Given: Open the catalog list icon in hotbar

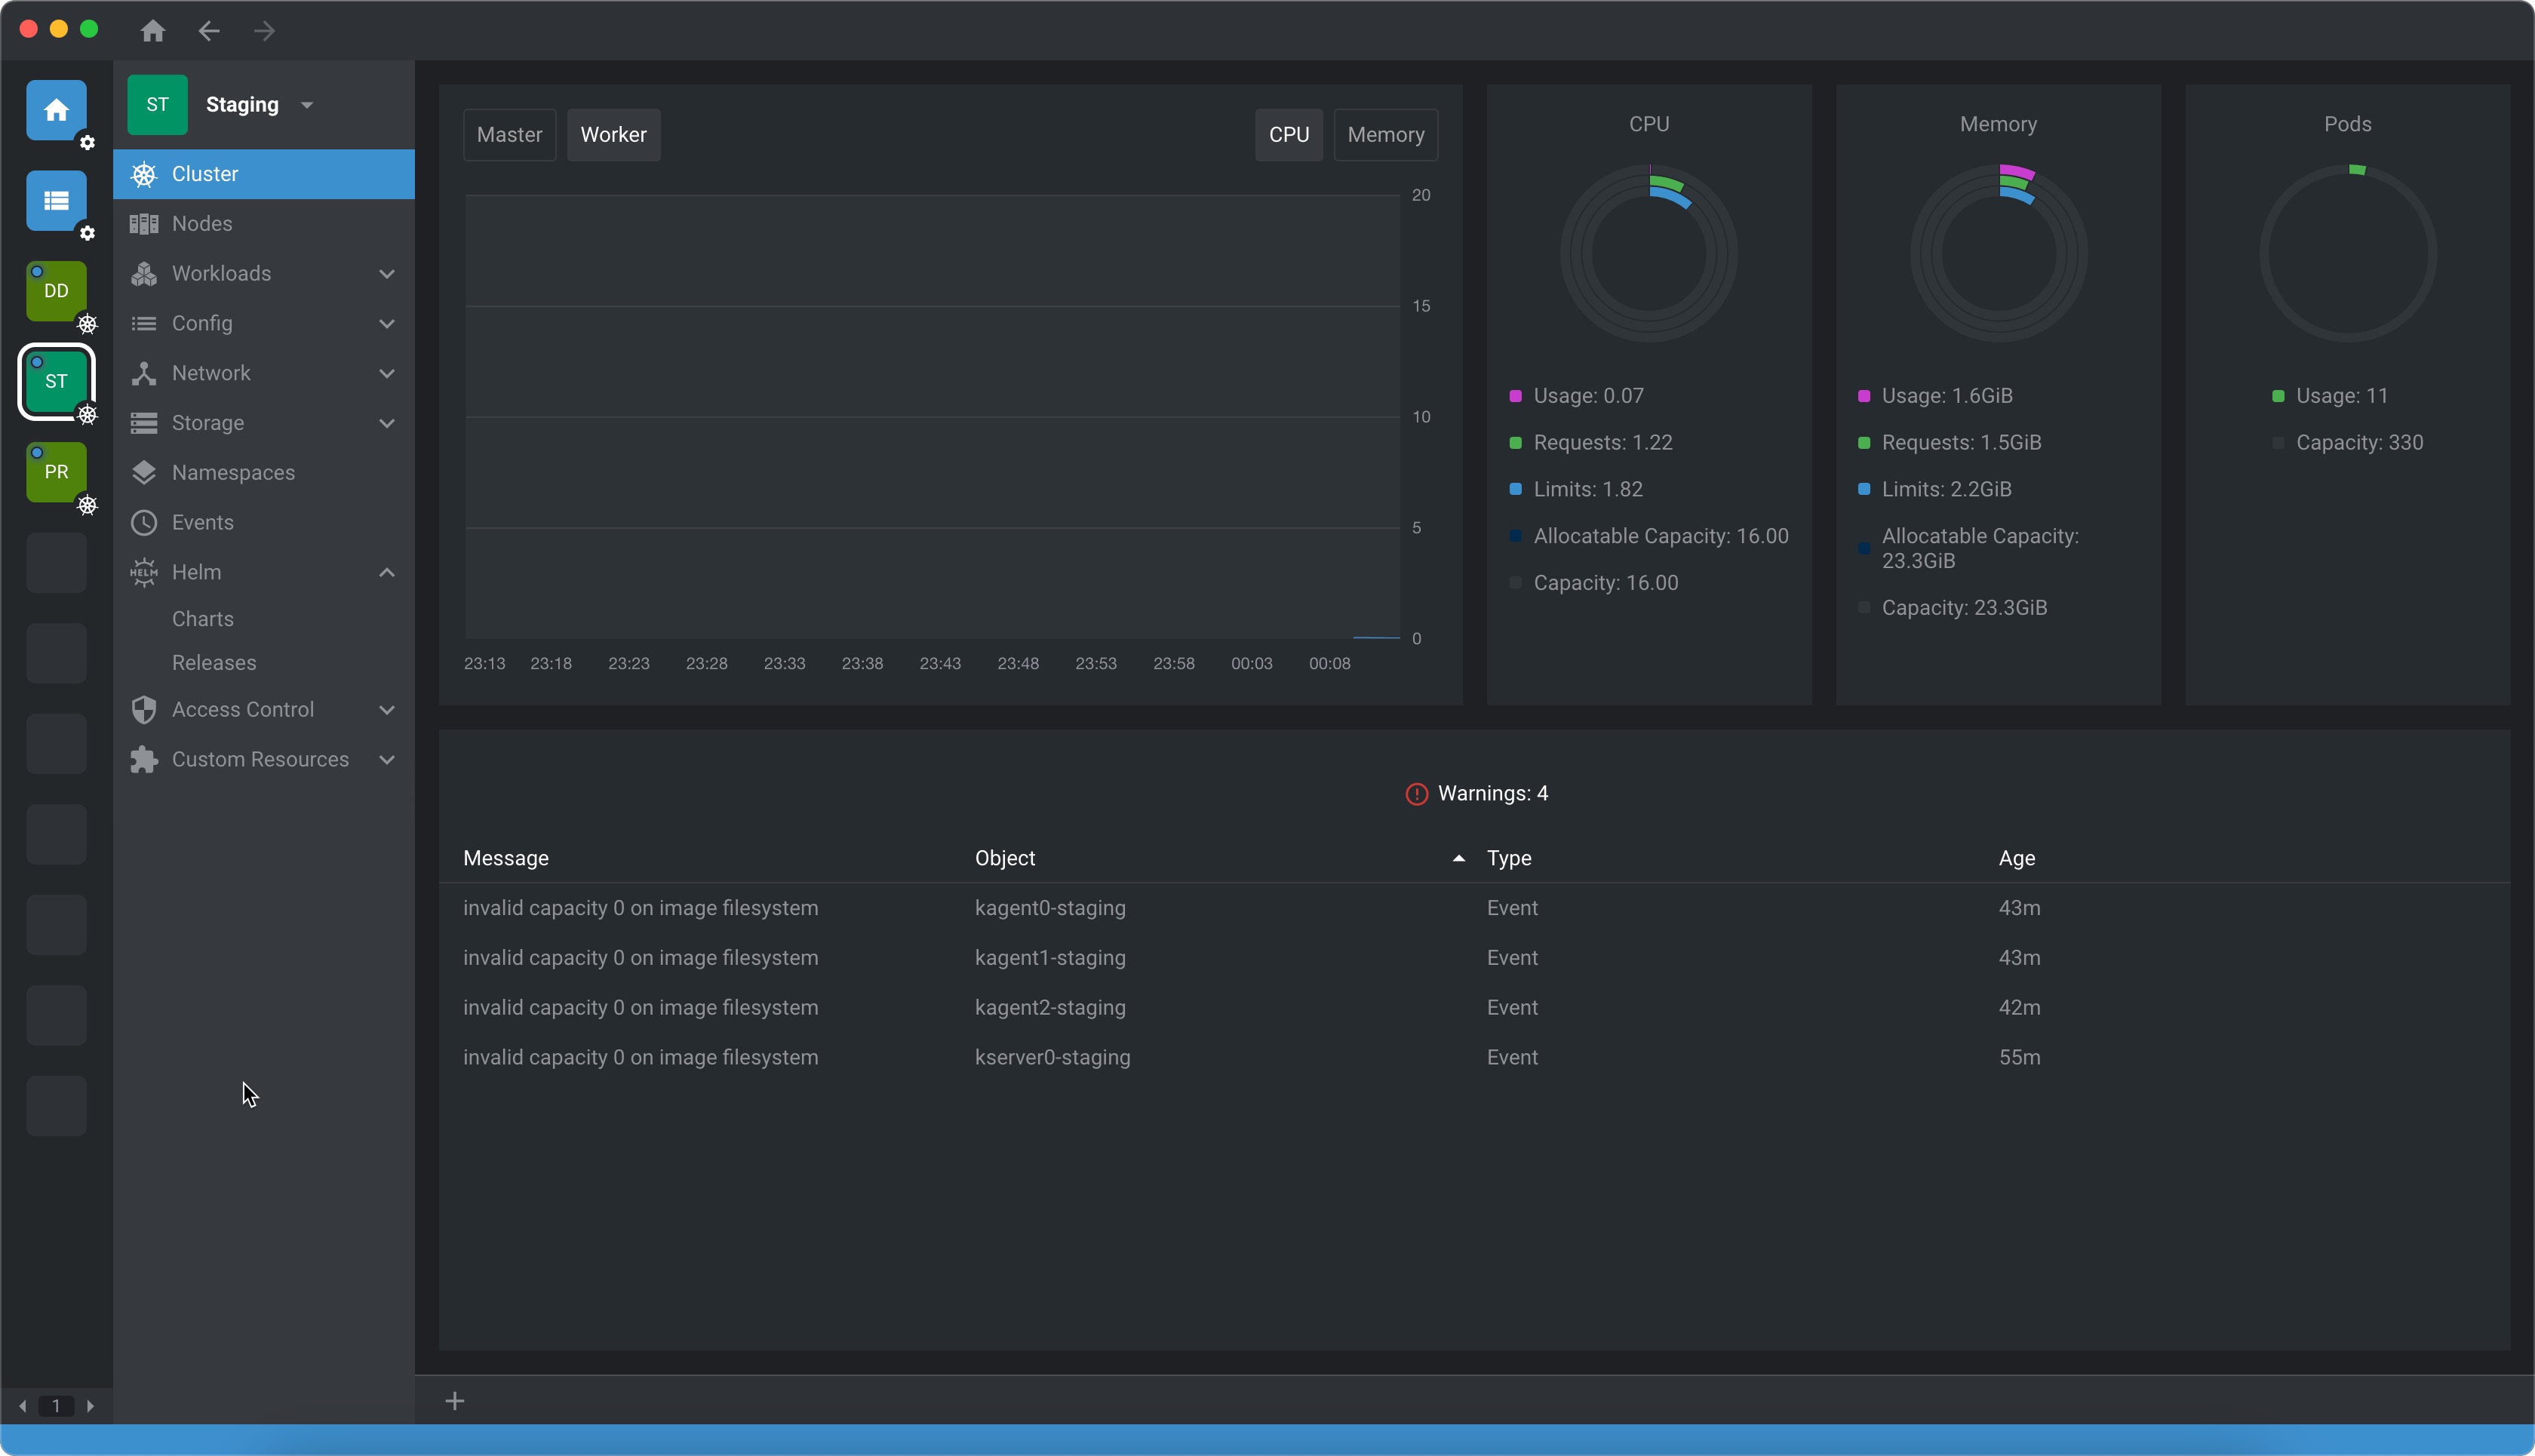Looking at the screenshot, I should coord(56,200).
